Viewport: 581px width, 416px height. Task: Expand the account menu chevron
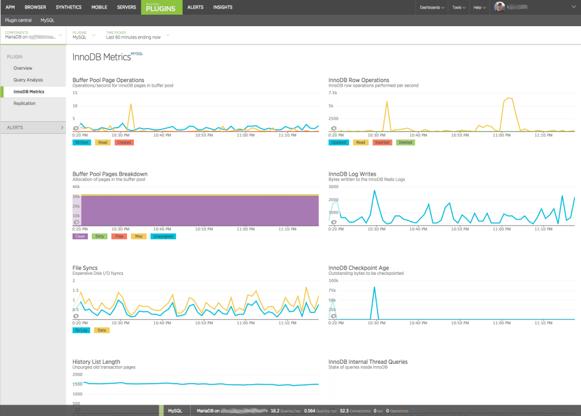[574, 7]
